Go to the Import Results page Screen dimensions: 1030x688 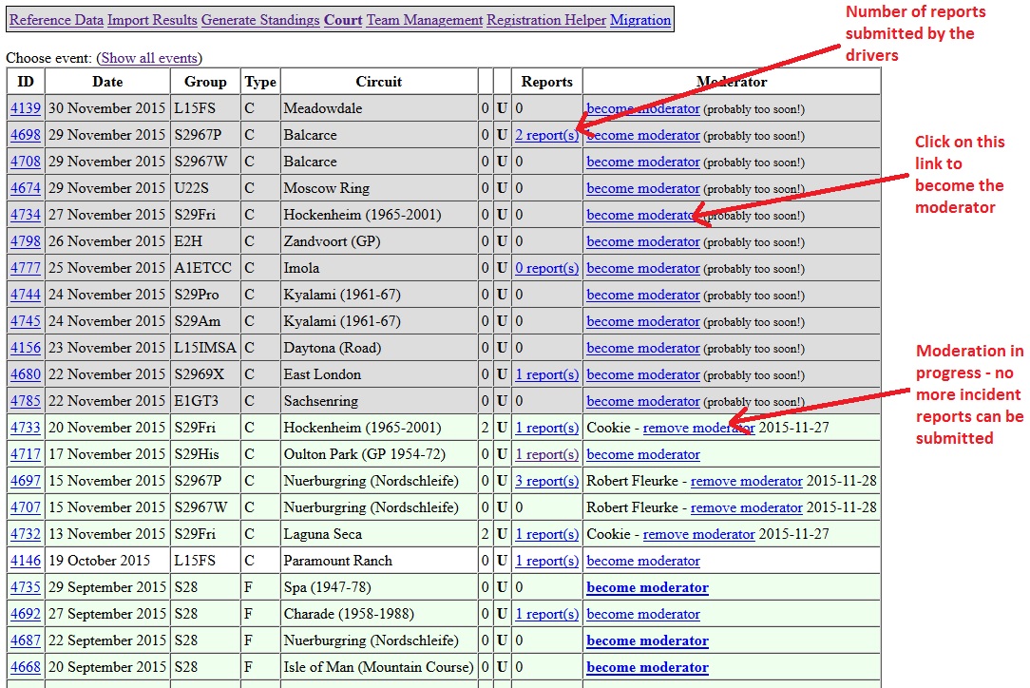[x=152, y=20]
